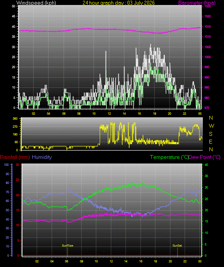The height and width of the screenshot is (267, 224).
Task: Click the 18 hour label under the temperature graph
Action: [156, 261]
